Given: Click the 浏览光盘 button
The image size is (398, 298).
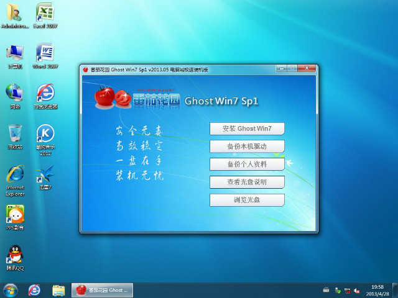Looking at the screenshot, I should [247, 200].
